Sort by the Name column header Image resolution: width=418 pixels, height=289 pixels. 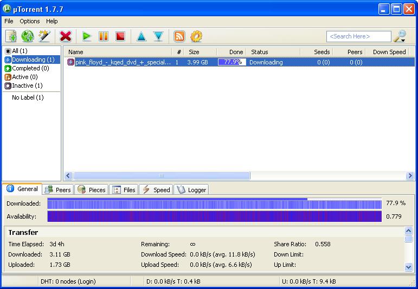[118, 52]
